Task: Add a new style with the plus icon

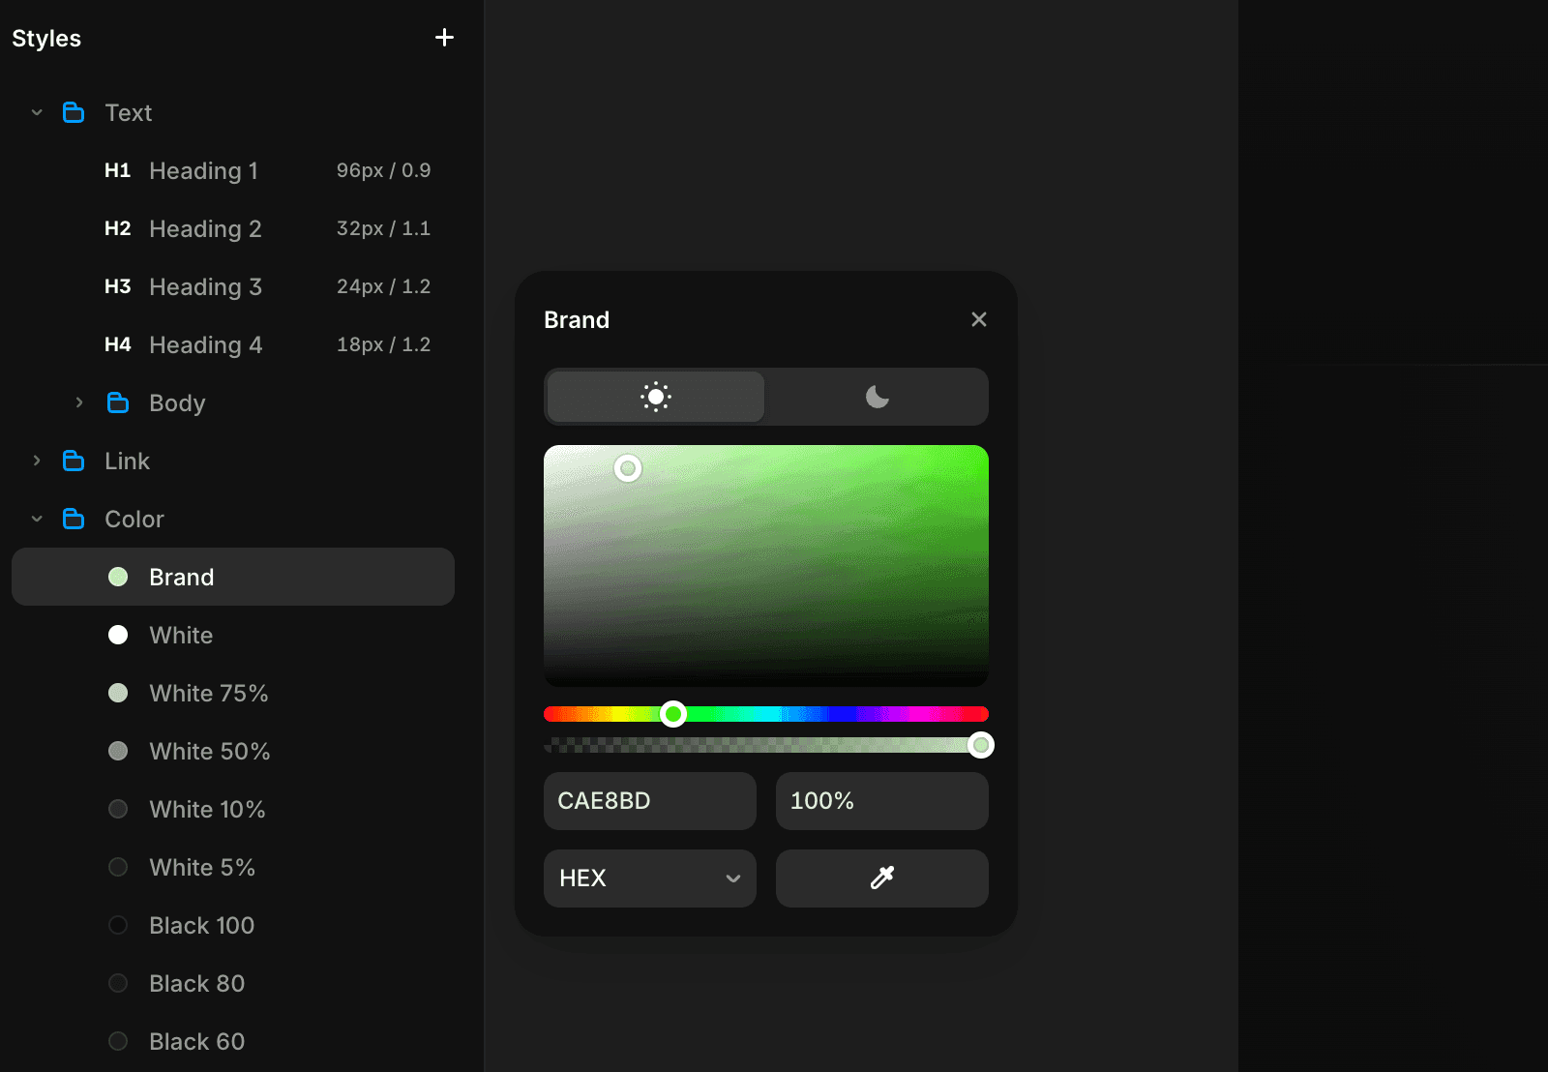Action: click(x=444, y=37)
